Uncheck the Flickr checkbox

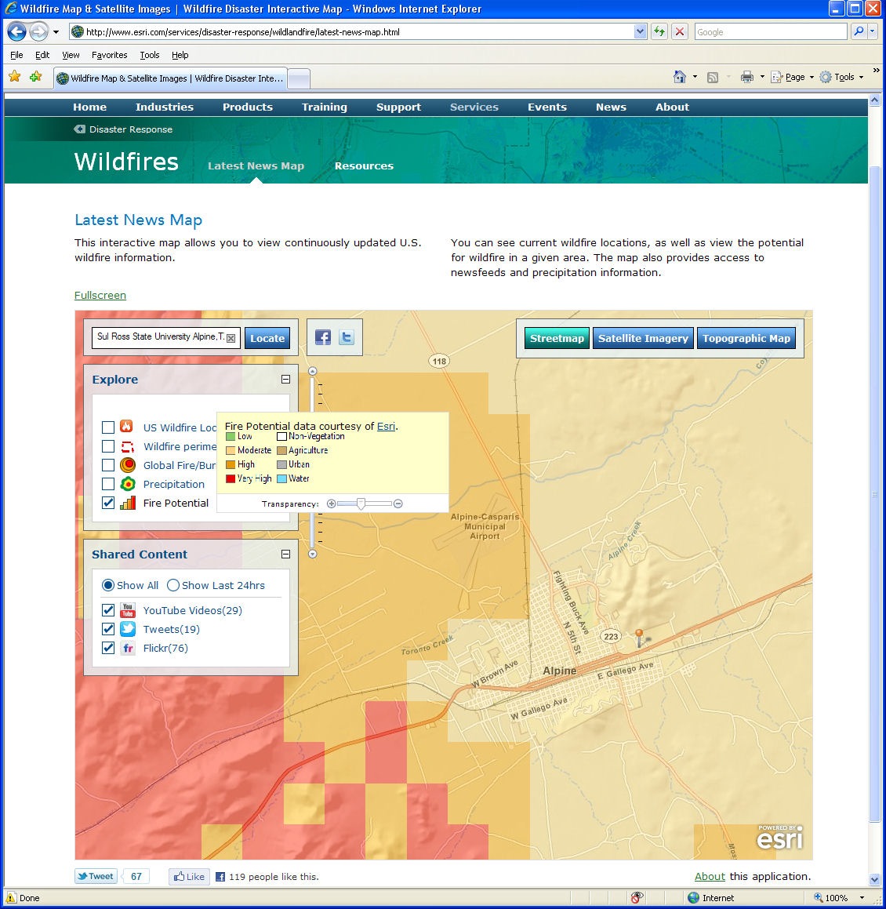[x=107, y=648]
